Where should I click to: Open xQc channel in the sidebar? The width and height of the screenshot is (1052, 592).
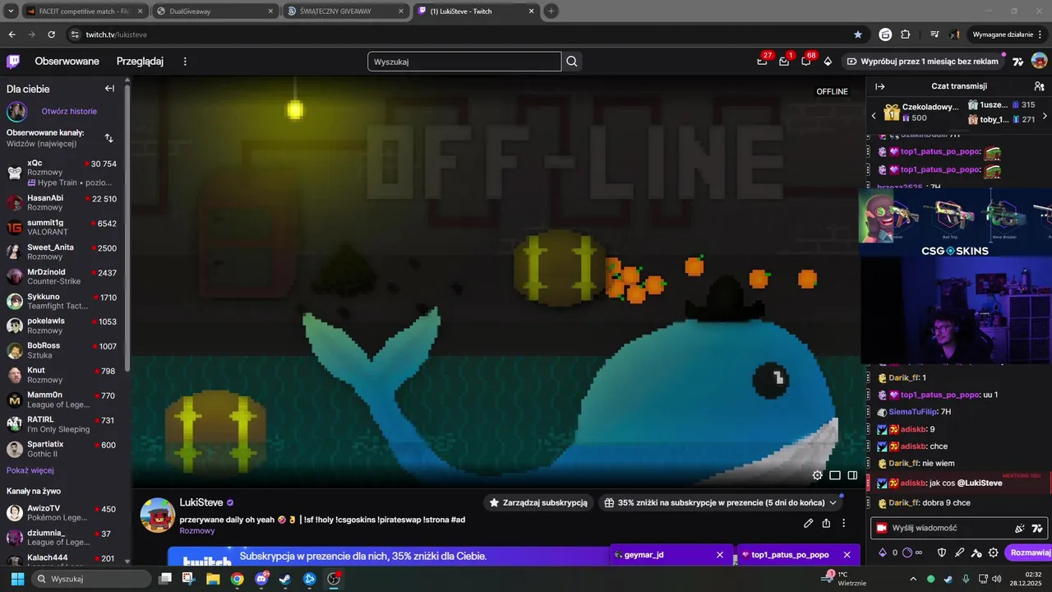click(62, 171)
